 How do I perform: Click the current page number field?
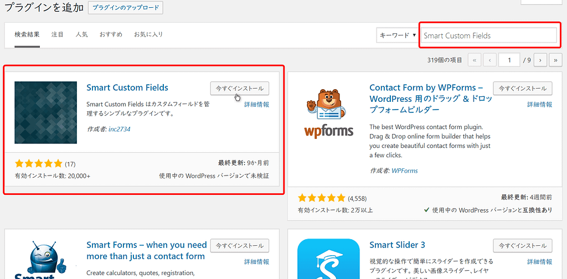point(509,60)
